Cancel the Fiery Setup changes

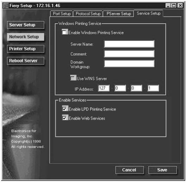click(x=130, y=170)
